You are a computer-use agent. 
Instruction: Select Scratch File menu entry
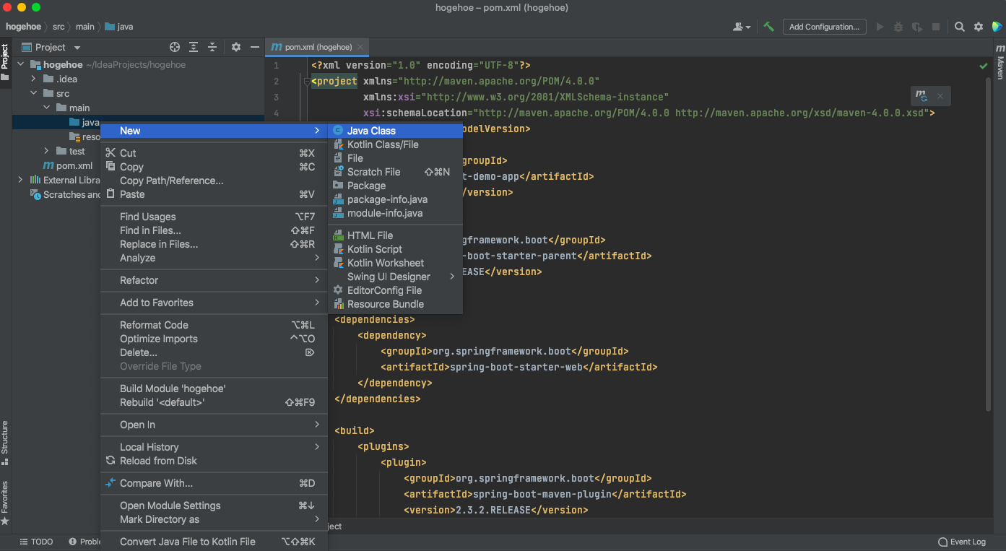click(x=395, y=172)
